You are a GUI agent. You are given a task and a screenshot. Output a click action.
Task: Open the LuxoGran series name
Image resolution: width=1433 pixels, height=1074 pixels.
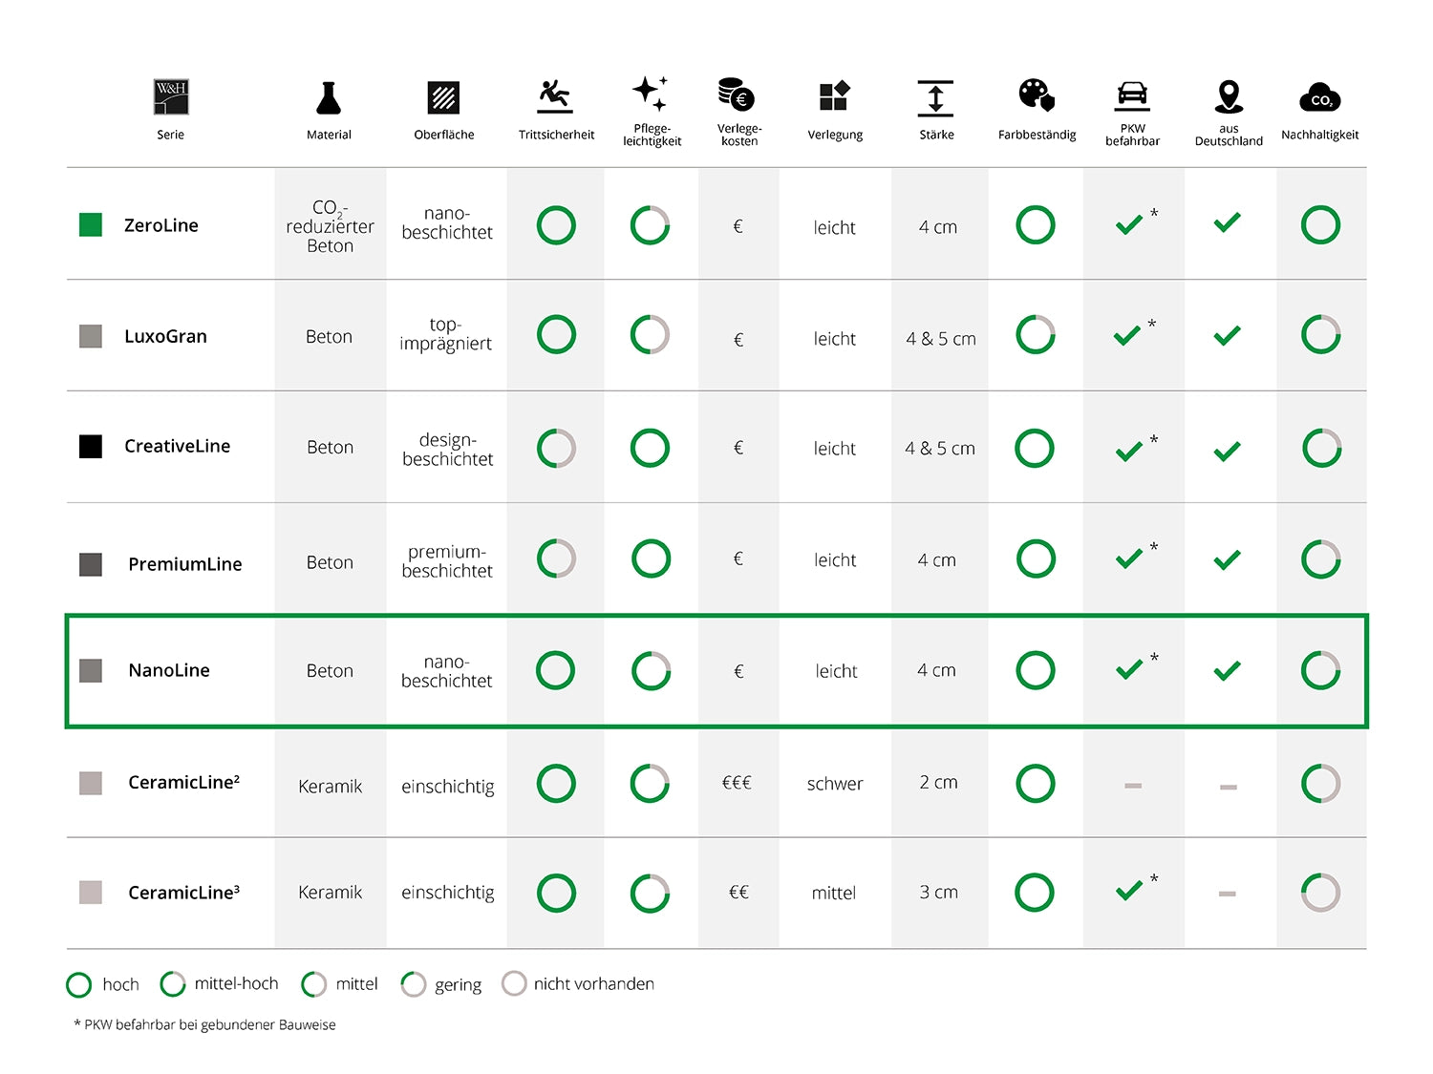pos(165,336)
